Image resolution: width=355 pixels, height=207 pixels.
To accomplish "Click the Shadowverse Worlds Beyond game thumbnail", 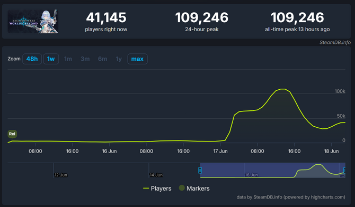I will 33,22.
